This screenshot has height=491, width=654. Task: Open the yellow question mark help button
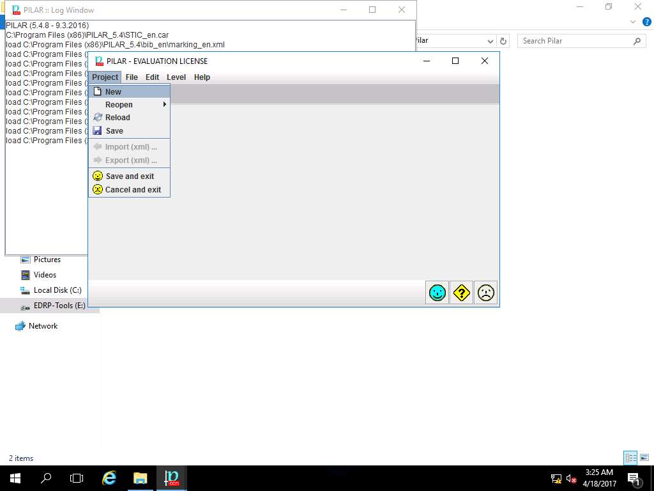pos(461,293)
